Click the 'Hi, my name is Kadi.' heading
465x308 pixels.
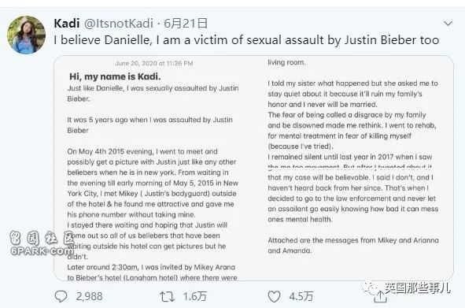click(x=115, y=76)
